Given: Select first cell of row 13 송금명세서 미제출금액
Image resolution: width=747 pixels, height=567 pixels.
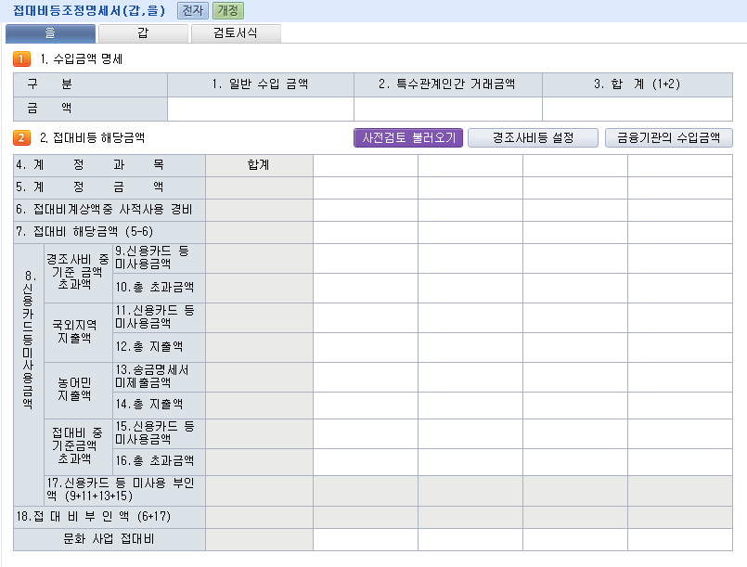Looking at the screenshot, I should (366, 377).
